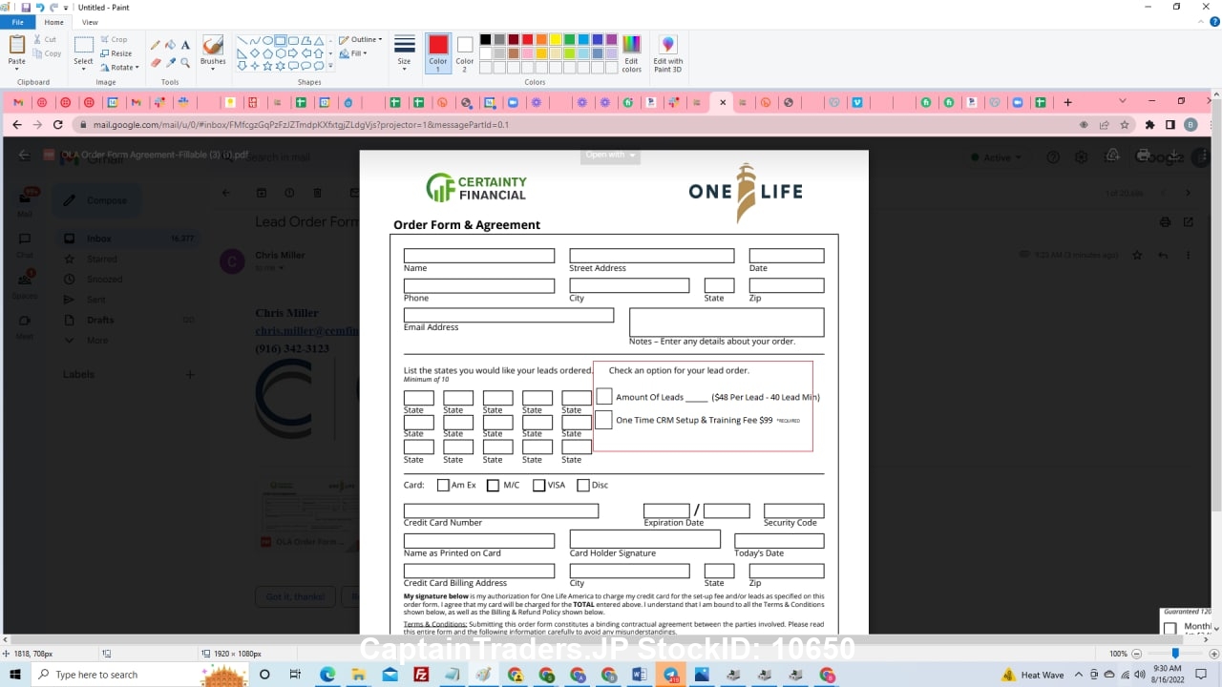Click the Windows Start button
The height and width of the screenshot is (687, 1222).
[14, 675]
